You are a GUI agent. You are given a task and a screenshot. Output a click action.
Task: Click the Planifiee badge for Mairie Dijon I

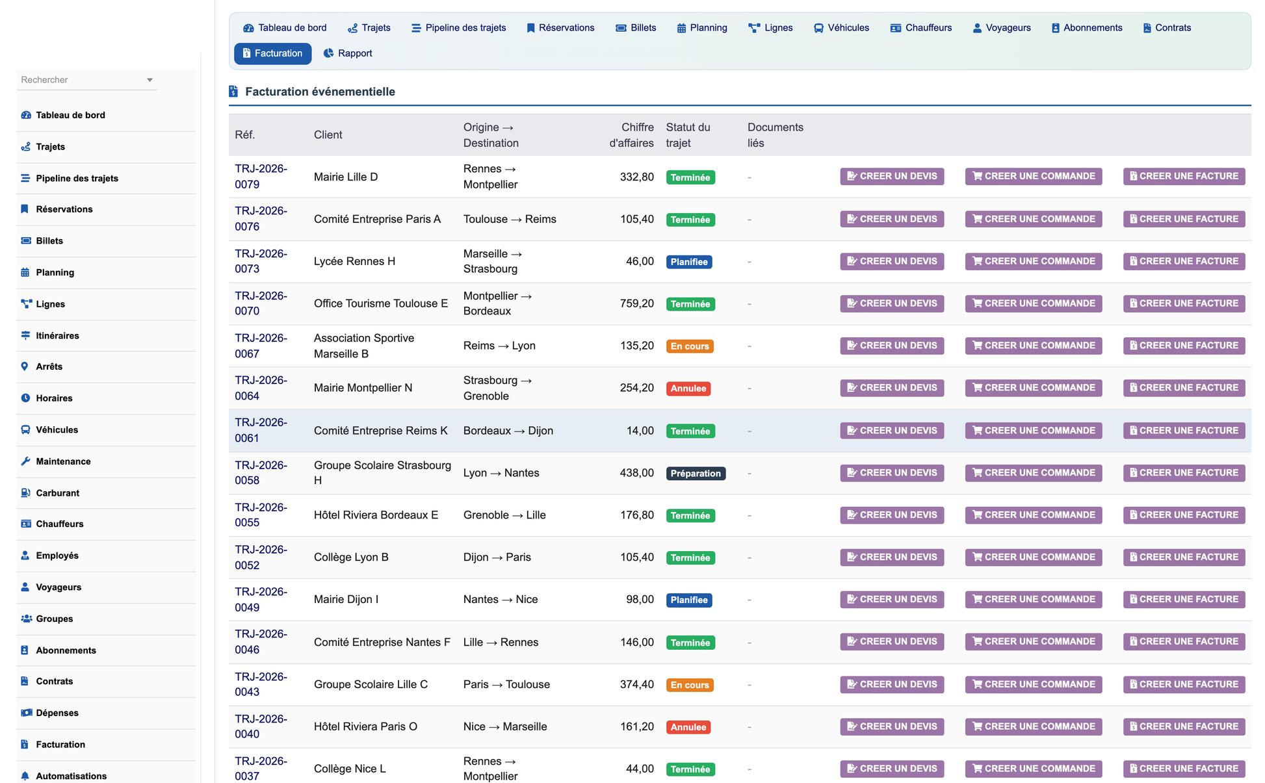point(689,600)
